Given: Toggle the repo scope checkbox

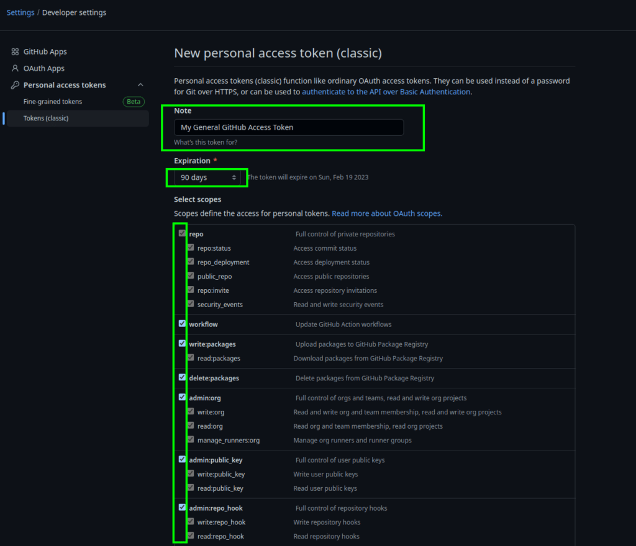Looking at the screenshot, I should (x=182, y=233).
